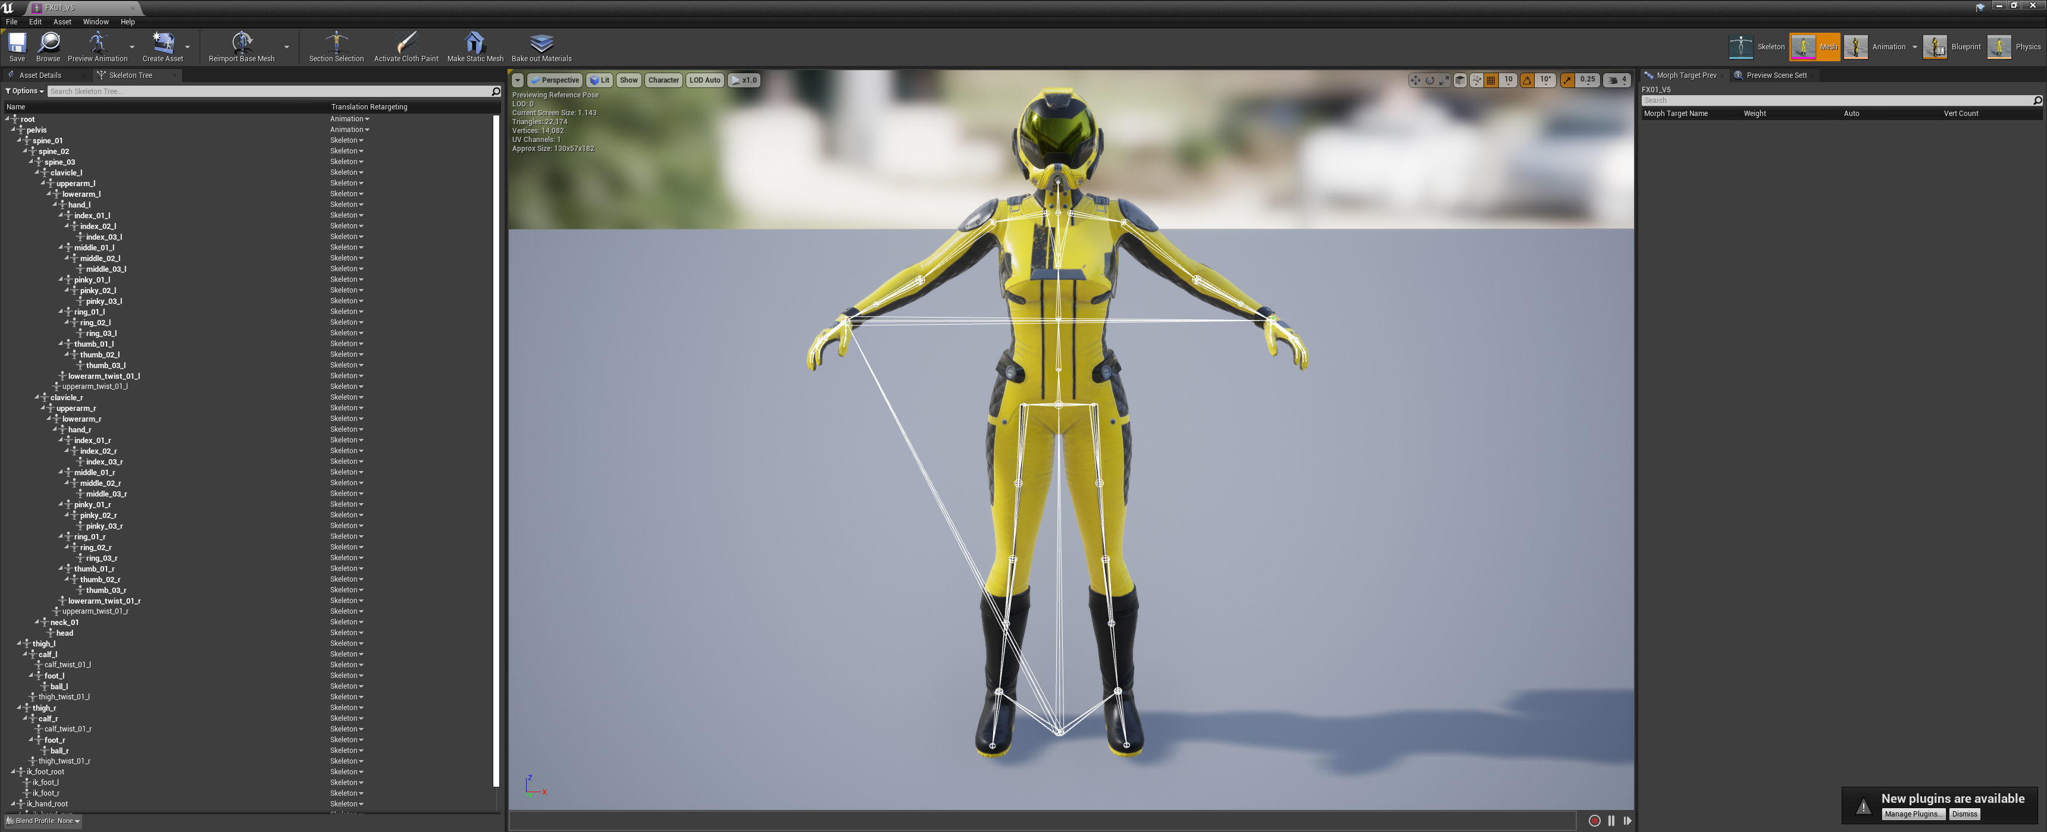2047x832 pixels.
Task: Toggle scale snapping in viewport
Action: tap(1567, 80)
